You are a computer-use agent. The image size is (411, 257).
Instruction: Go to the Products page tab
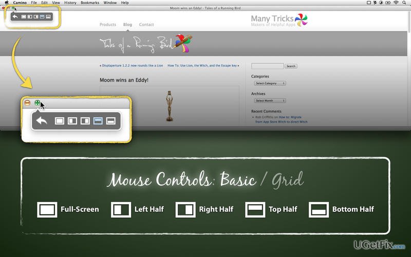click(x=108, y=24)
